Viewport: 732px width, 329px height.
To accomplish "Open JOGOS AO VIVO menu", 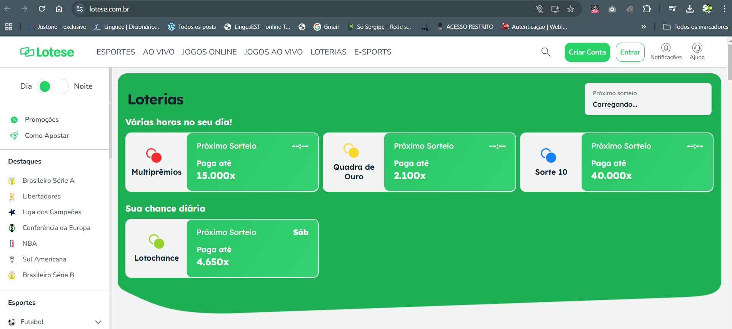I will pyautogui.click(x=273, y=52).
